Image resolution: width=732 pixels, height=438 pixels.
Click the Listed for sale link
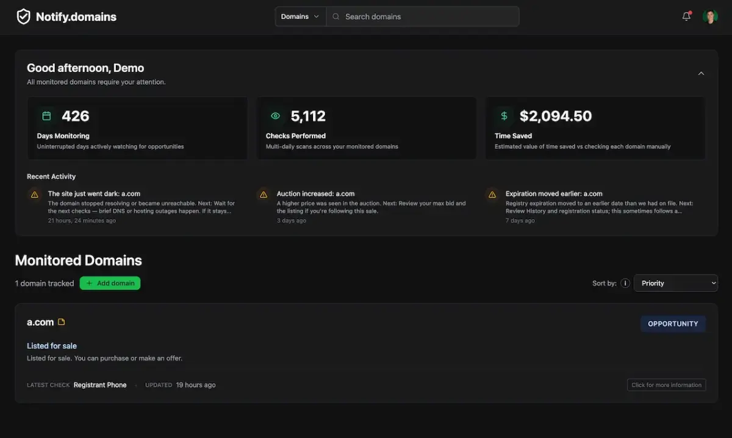(52, 346)
